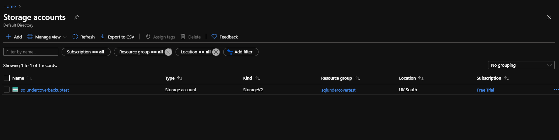The height and width of the screenshot is (140, 559).
Task: Expand the Manage view menu
Action: coord(65,37)
